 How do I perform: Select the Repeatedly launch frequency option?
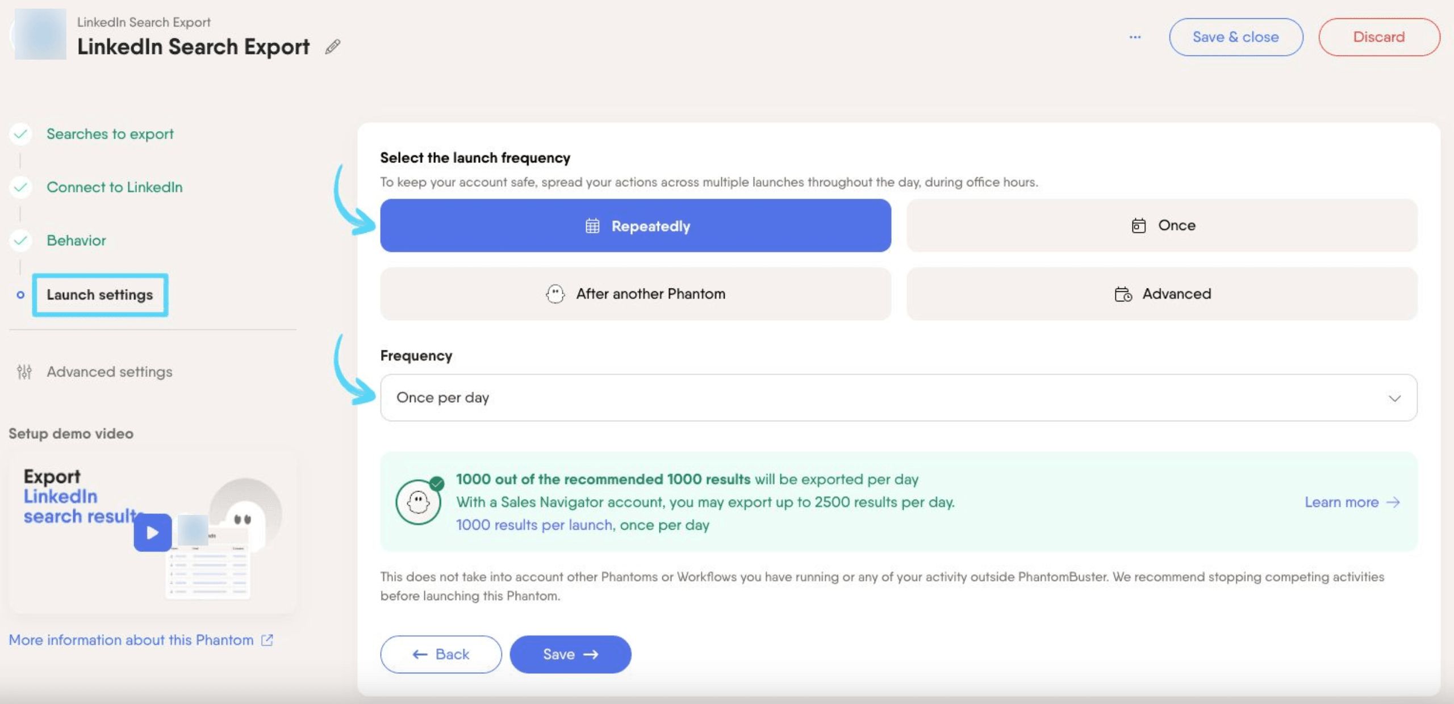pyautogui.click(x=636, y=225)
